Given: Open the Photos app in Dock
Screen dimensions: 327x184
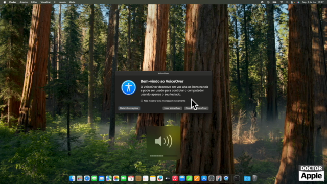Looking at the screenshot, I should pos(116,178).
